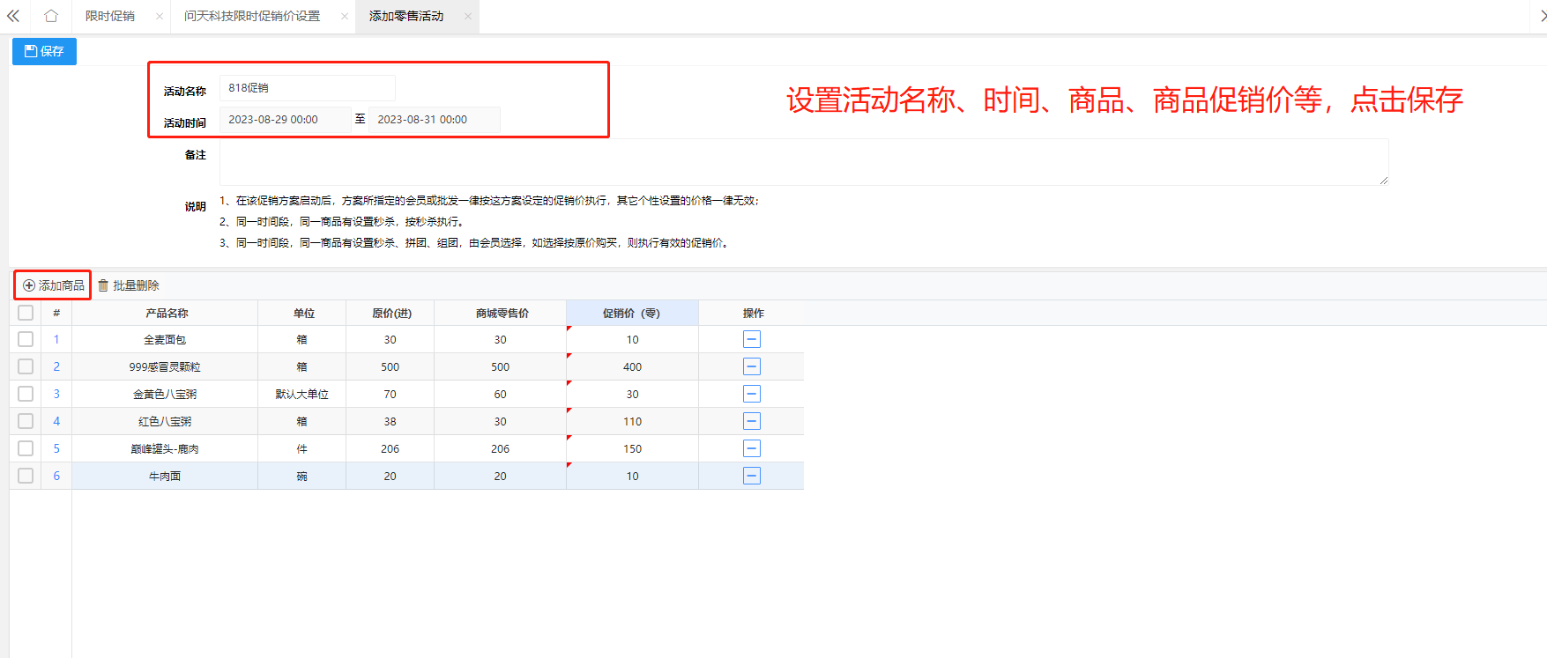Open the start date picker field
Screen dimensions: 1547x658
284,120
